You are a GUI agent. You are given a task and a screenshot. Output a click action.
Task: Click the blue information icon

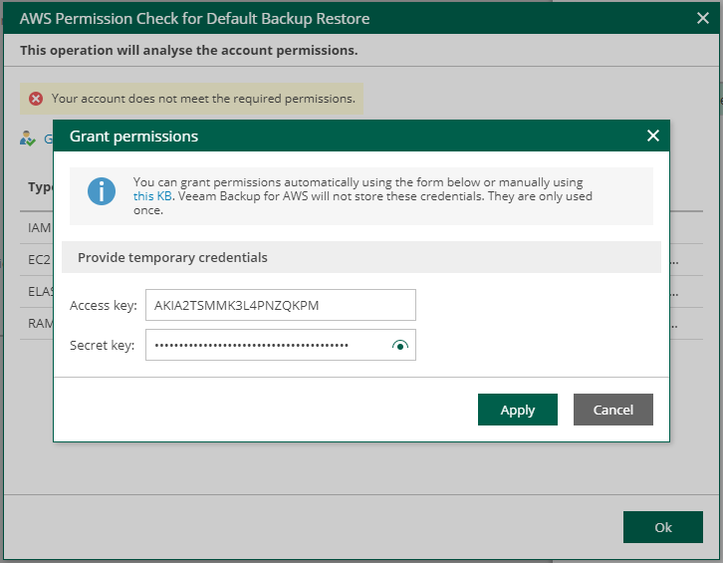(x=102, y=191)
